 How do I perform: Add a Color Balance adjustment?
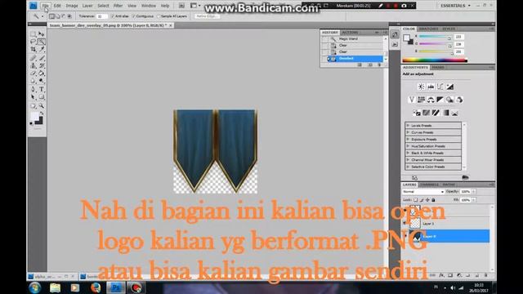point(431,100)
